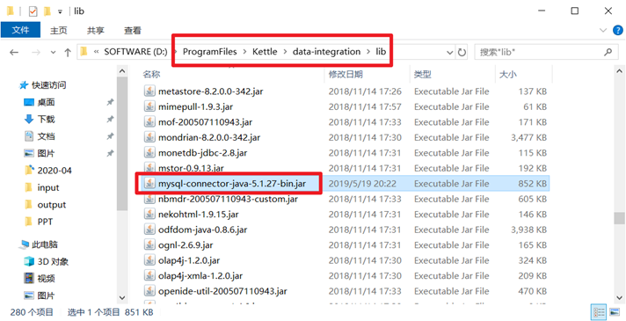The height and width of the screenshot is (321, 626).
Task: Select the olap4j-xmla-1.2.0.jar file icon
Action: pos(149,276)
